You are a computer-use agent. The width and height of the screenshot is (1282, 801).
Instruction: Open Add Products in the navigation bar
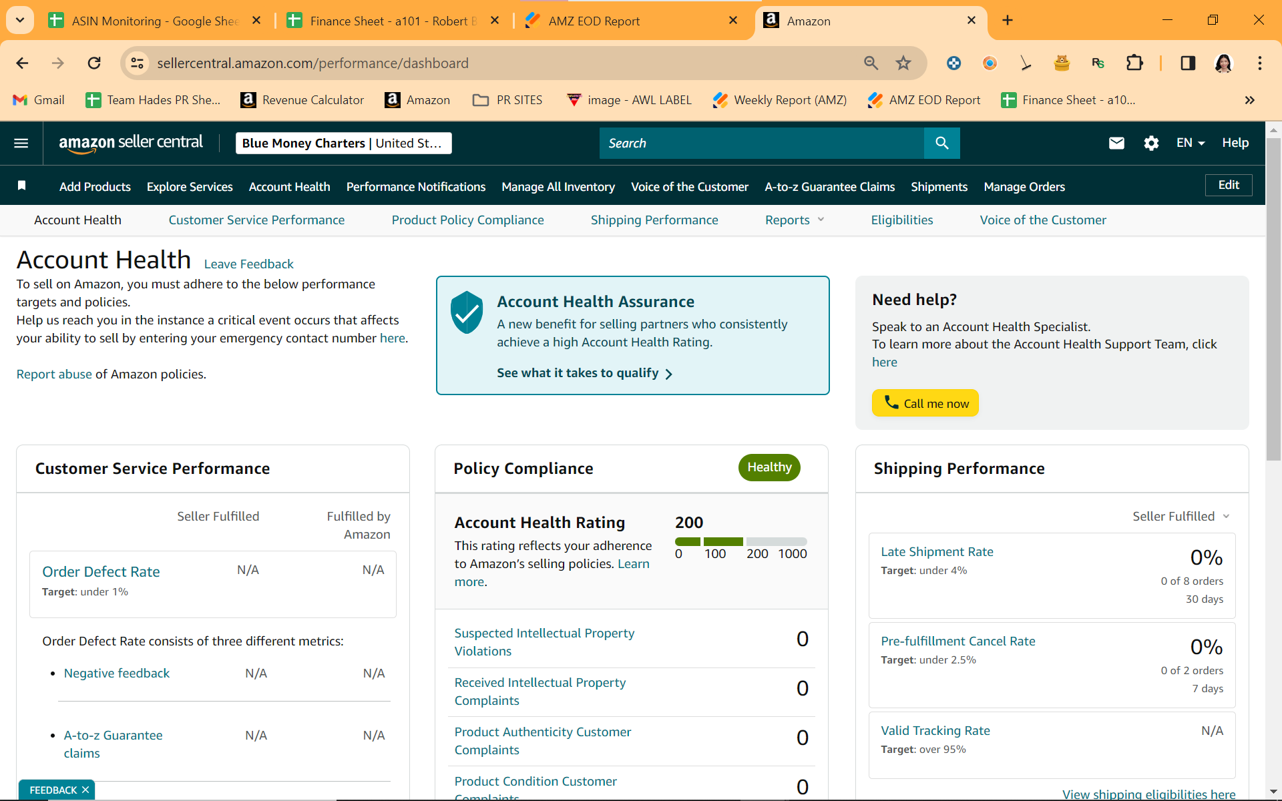click(x=95, y=187)
